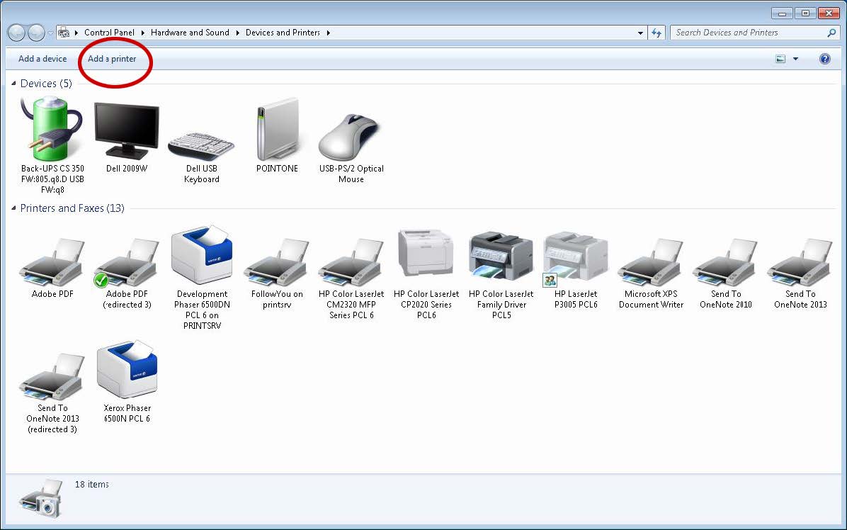
Task: Select the HP LaserJet P3005 PCL6 printer
Action: (575, 255)
